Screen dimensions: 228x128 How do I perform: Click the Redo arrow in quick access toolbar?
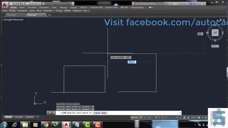click(x=37, y=4)
